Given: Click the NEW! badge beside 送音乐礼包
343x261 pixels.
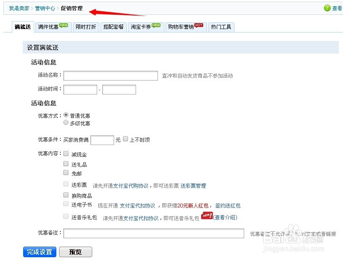Looking at the screenshot, I should coord(207,215).
